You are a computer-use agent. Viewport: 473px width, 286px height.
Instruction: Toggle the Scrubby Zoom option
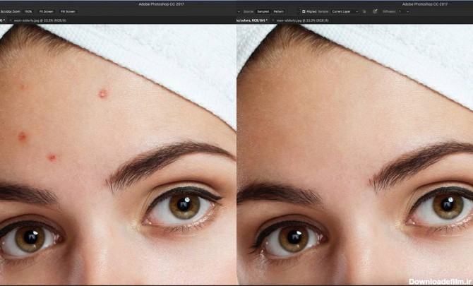tap(10, 11)
